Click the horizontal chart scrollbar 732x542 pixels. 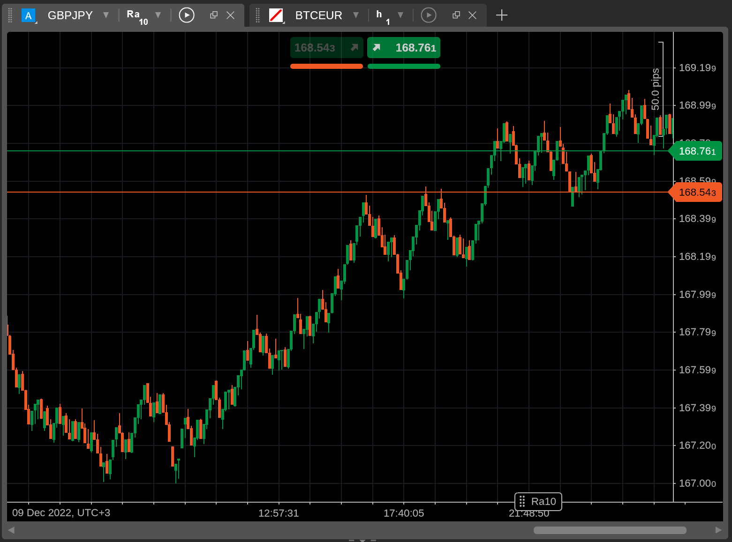610,530
